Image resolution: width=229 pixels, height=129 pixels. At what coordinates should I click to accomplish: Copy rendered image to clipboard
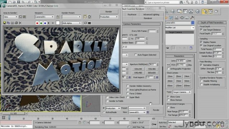pos(9,23)
